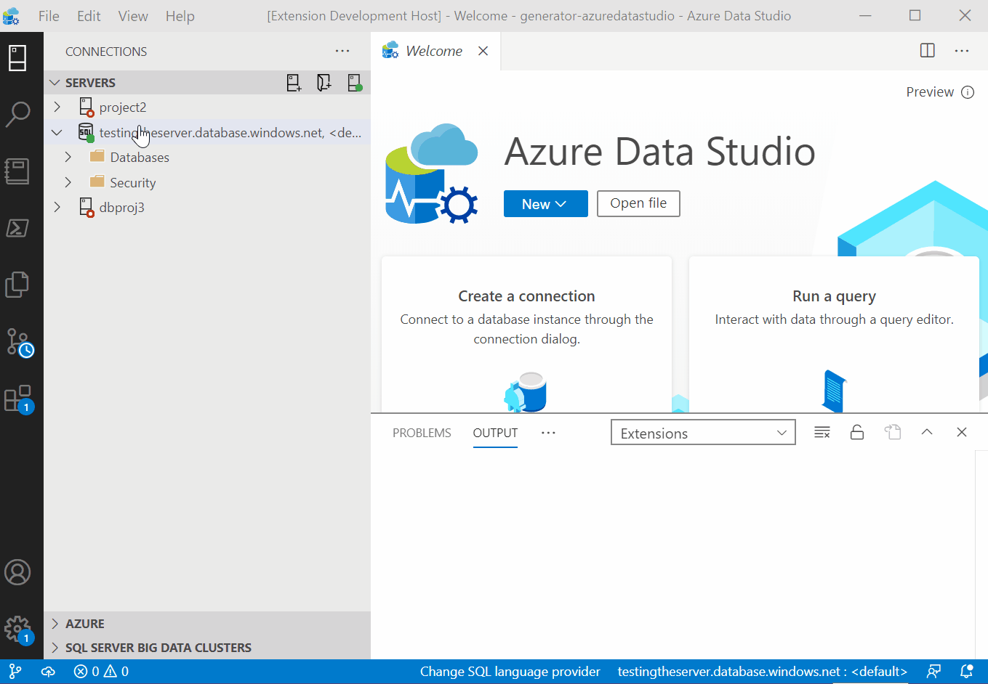988x684 pixels.
Task: Click the Preview info icon
Action: 968,92
